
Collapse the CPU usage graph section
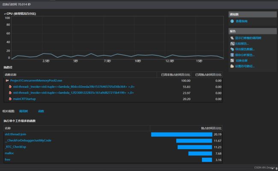[5, 14]
